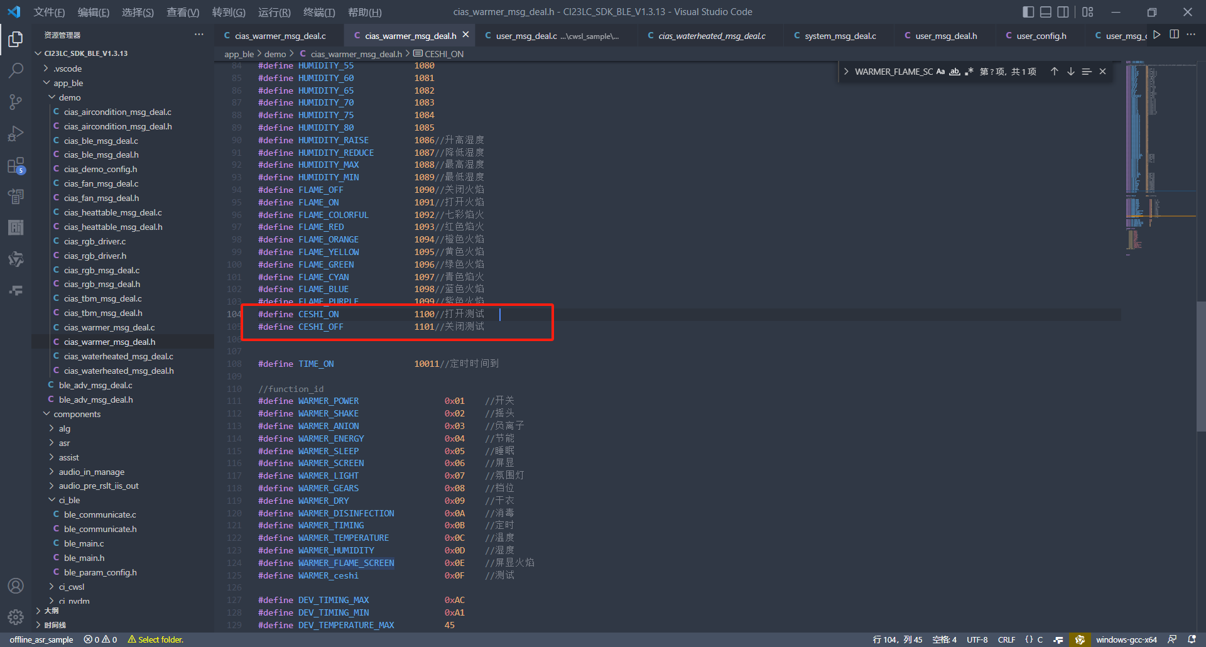This screenshot has width=1206, height=647.
Task: Click the split editor right icon
Action: click(1174, 35)
